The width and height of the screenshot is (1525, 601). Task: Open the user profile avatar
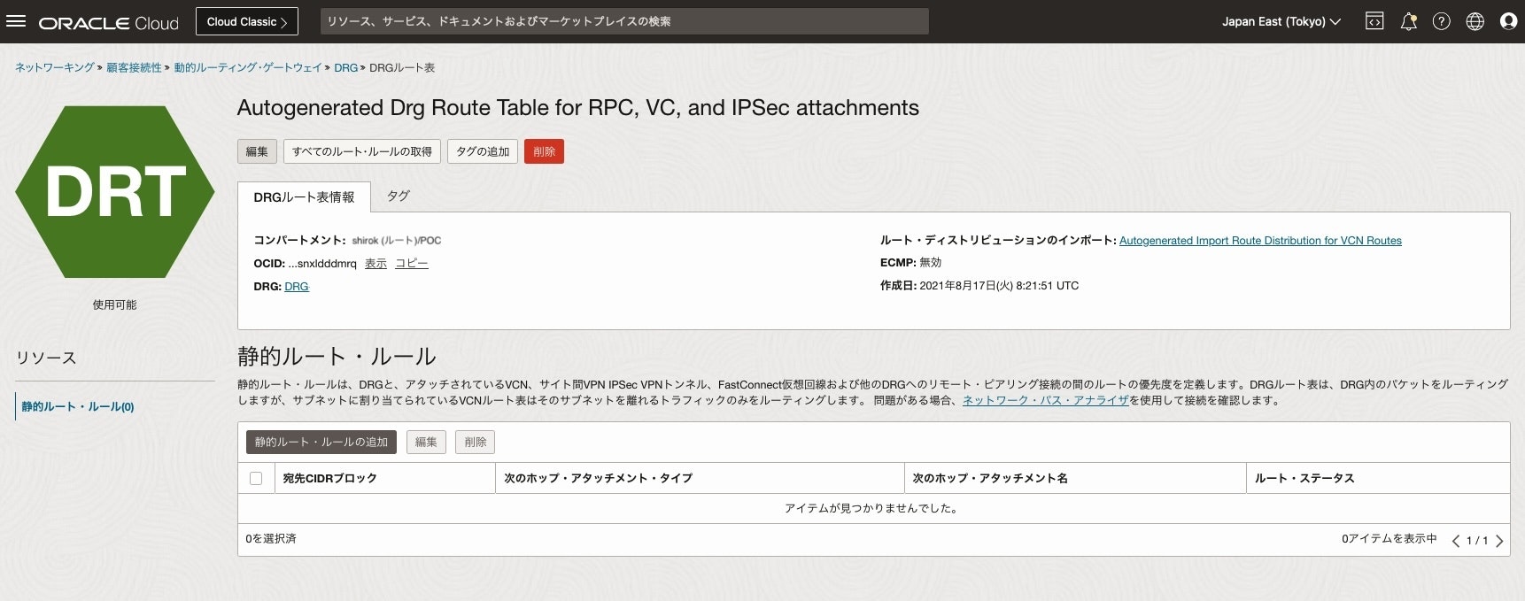pos(1509,21)
